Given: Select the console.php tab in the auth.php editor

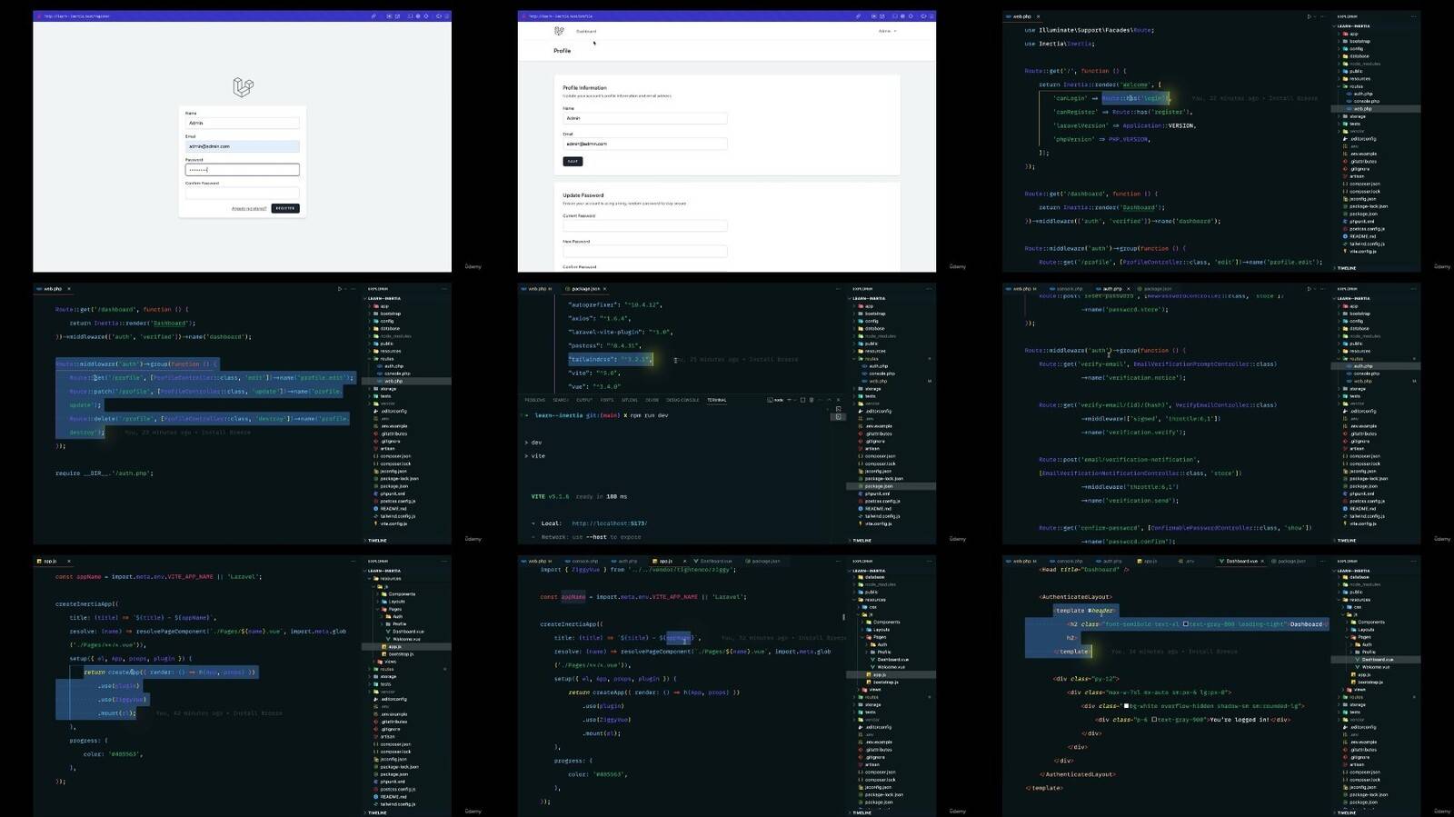Looking at the screenshot, I should tap(1070, 289).
